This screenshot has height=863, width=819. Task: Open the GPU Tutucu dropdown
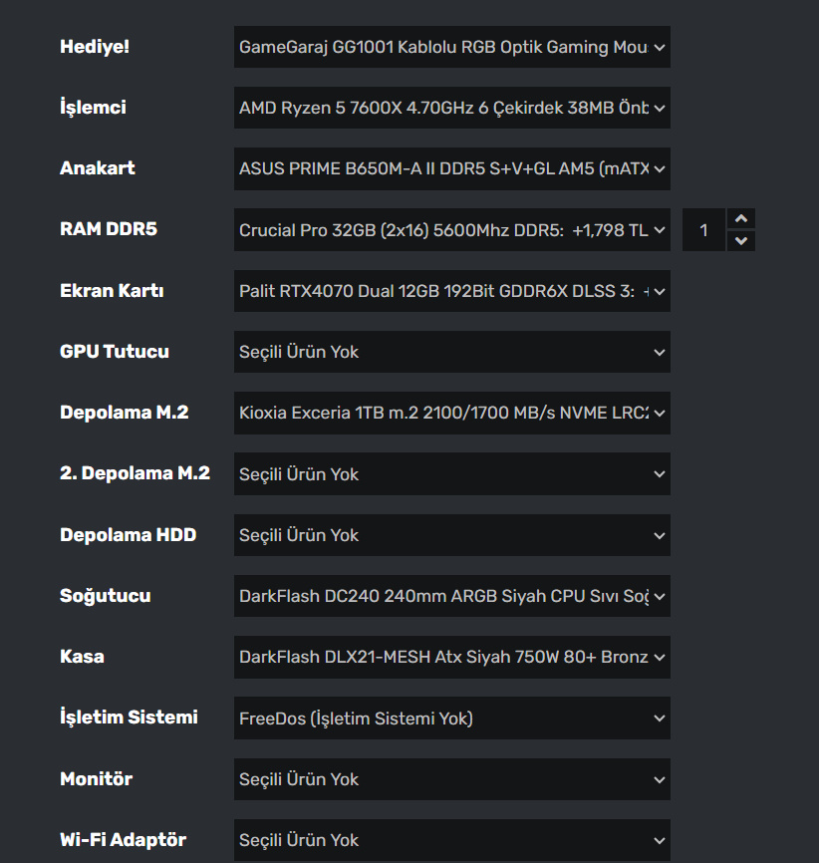point(451,352)
